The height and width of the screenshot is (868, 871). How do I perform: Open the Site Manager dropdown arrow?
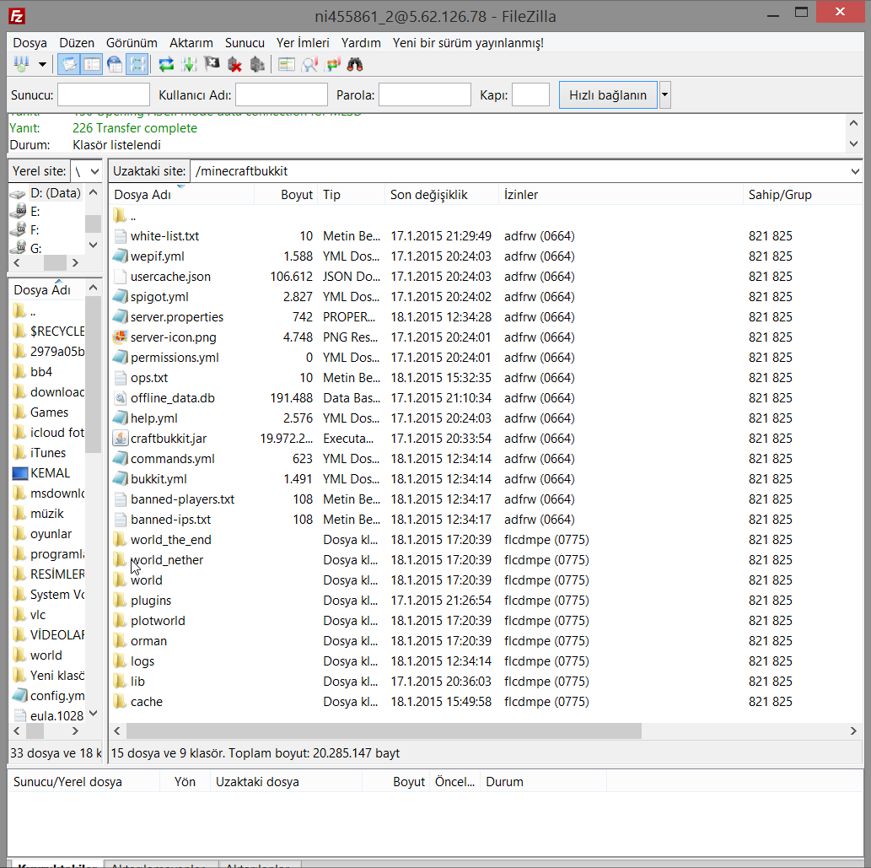[x=42, y=64]
